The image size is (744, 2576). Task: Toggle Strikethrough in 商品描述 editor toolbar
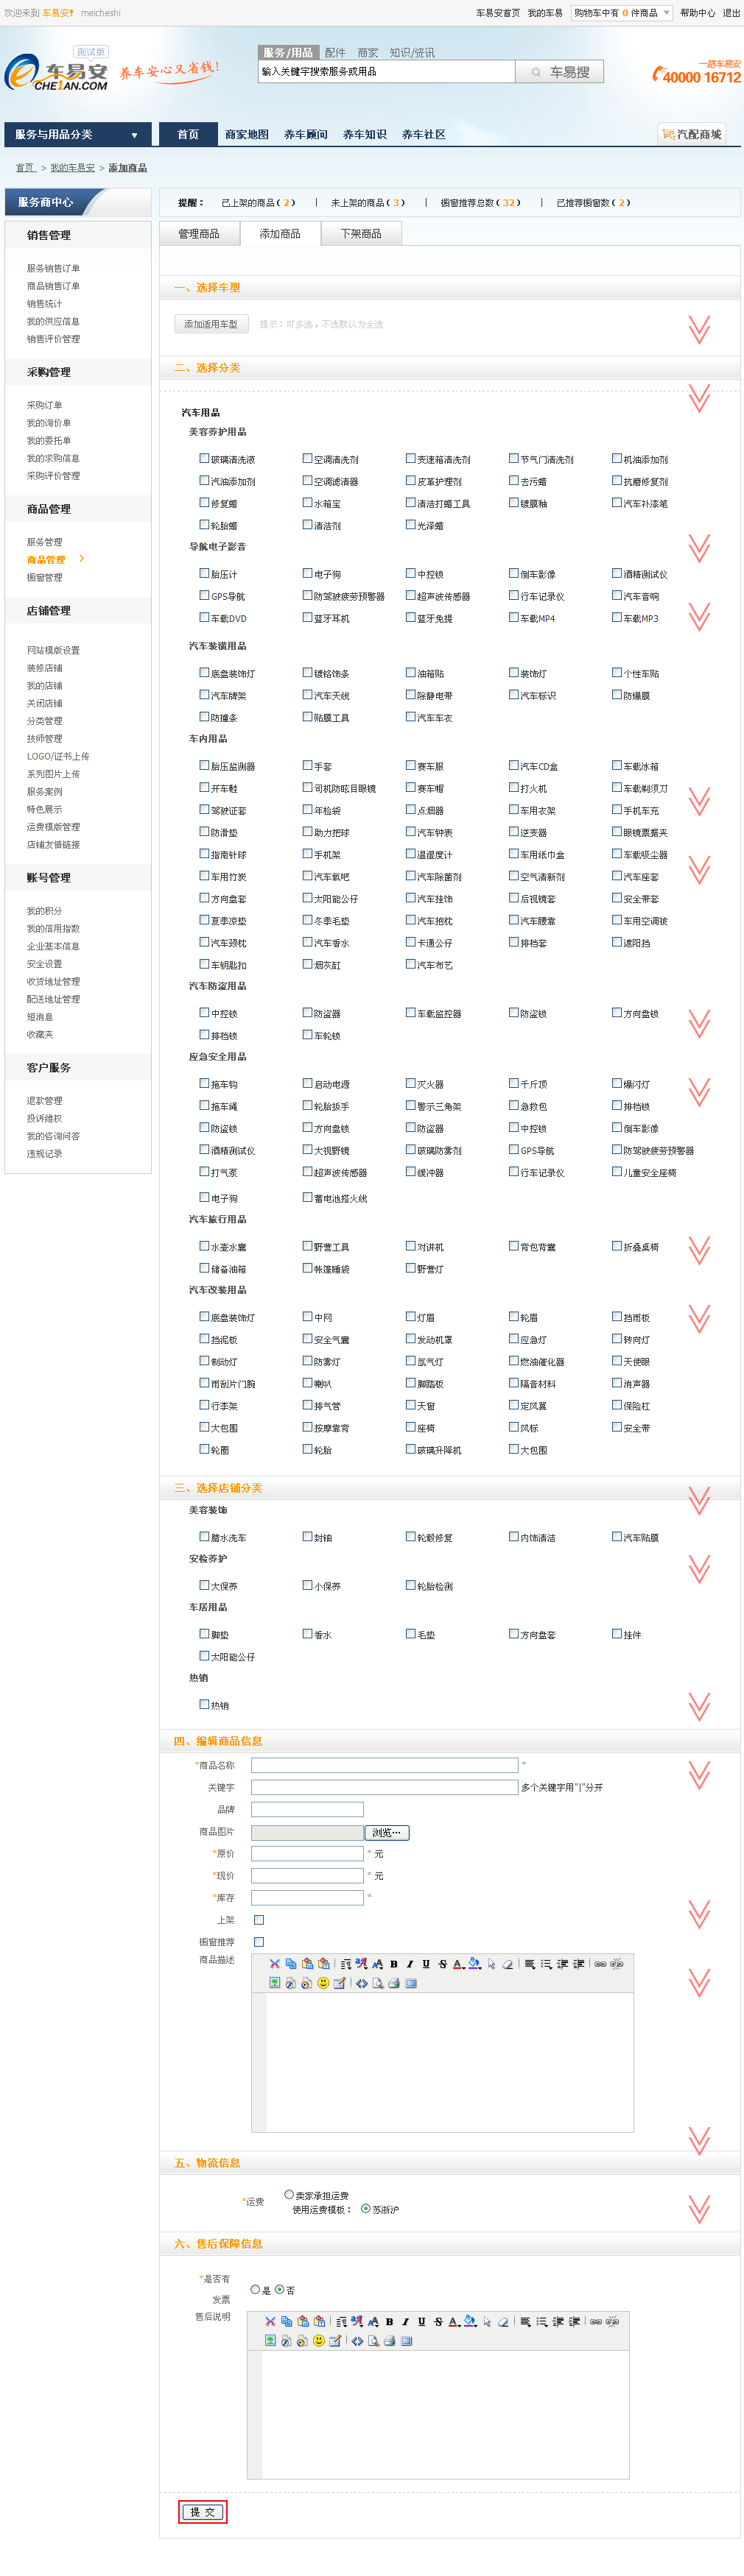pos(441,1964)
